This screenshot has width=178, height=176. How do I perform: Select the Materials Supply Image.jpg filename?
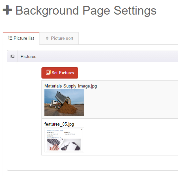[x=71, y=86]
